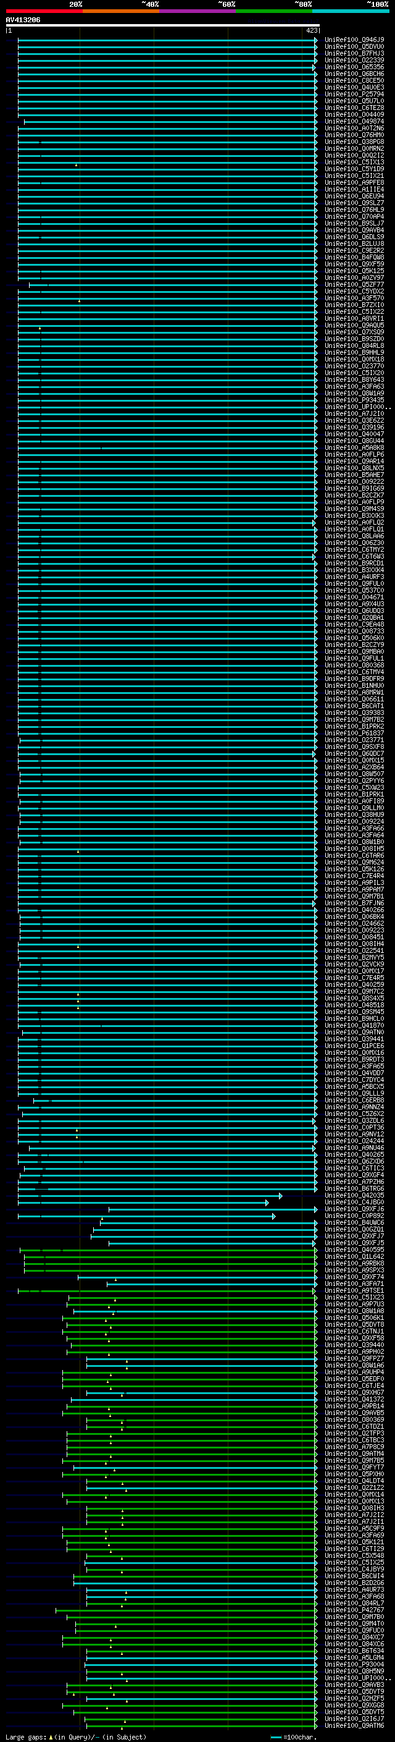Open the UniRef100_A9RBK8 hit link

[354, 1263]
